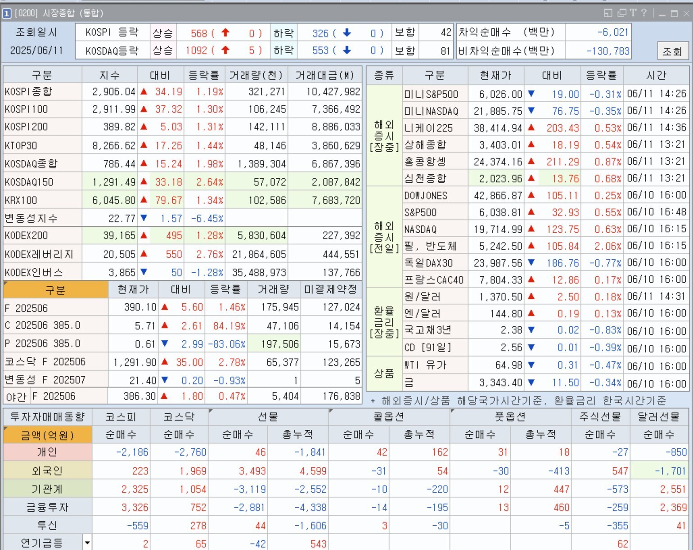The image size is (693, 550).
Task: Click the KOSPI종합 up triangle indicator
Action: (x=144, y=92)
